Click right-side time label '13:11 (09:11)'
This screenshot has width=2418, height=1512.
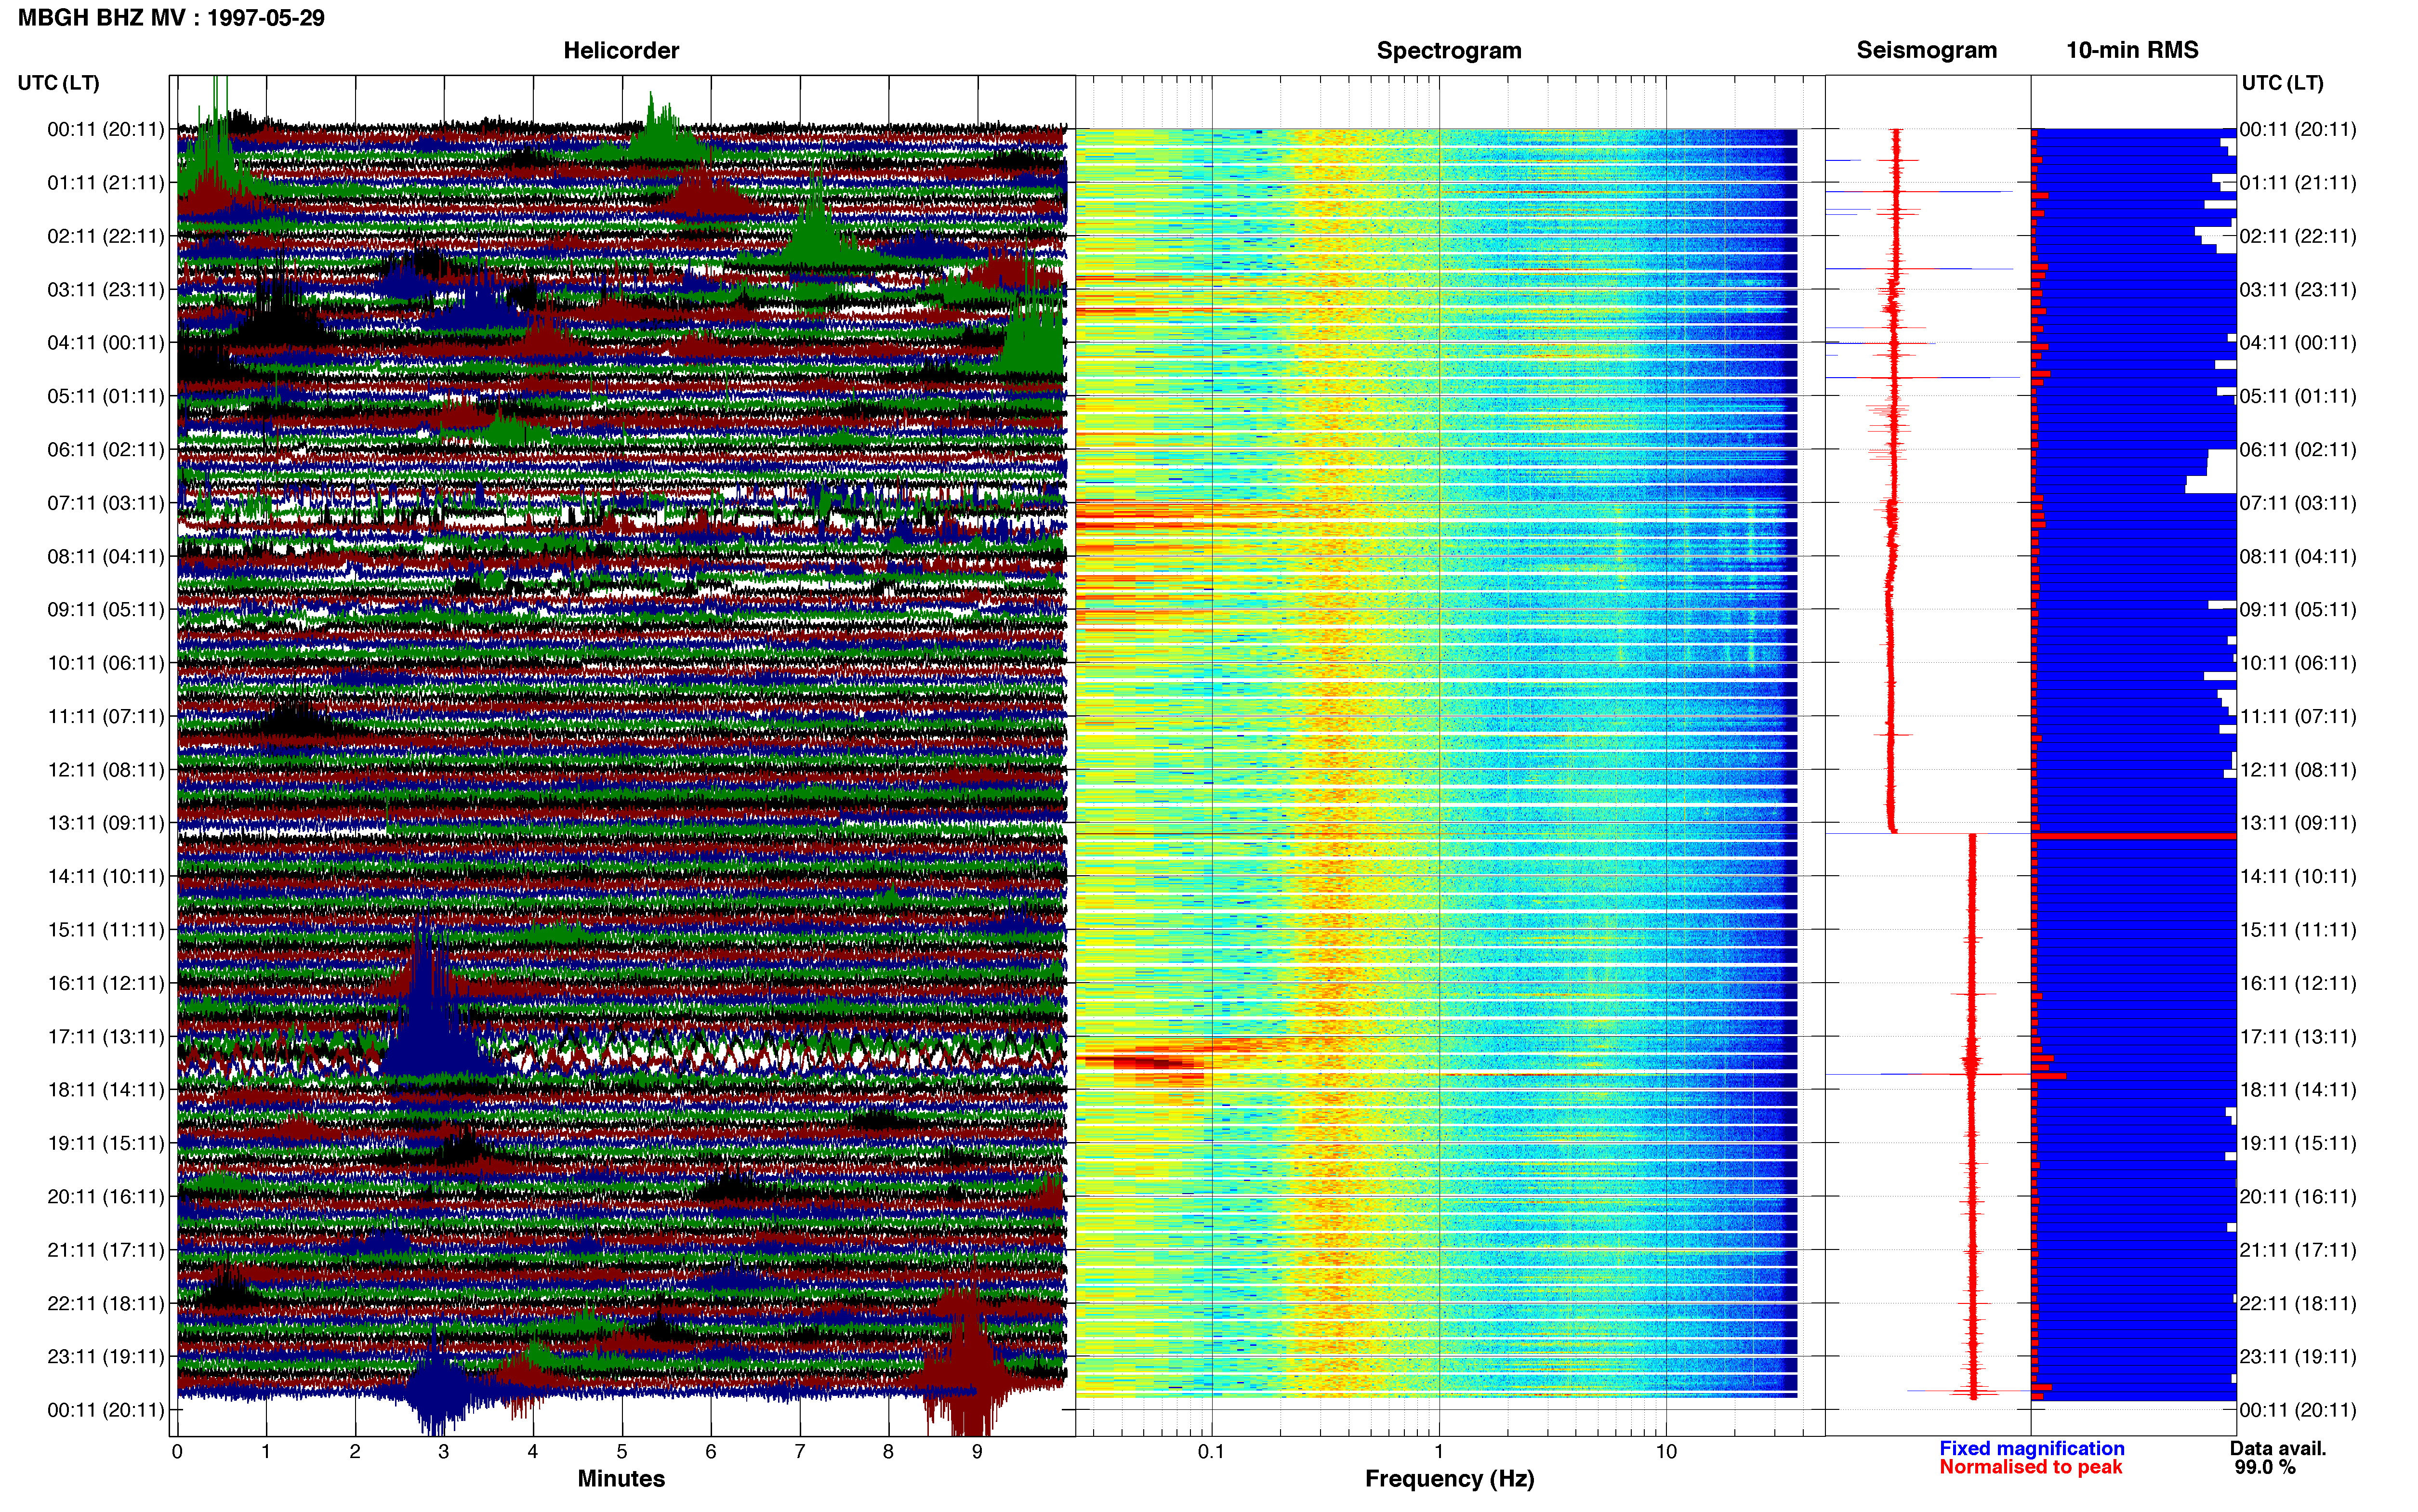(2298, 822)
